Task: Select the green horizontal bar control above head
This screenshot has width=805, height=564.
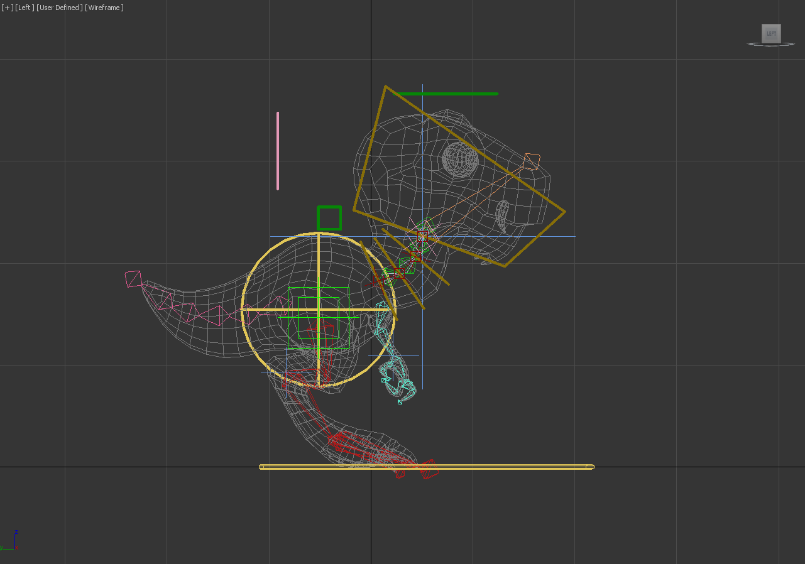Action: pos(447,94)
